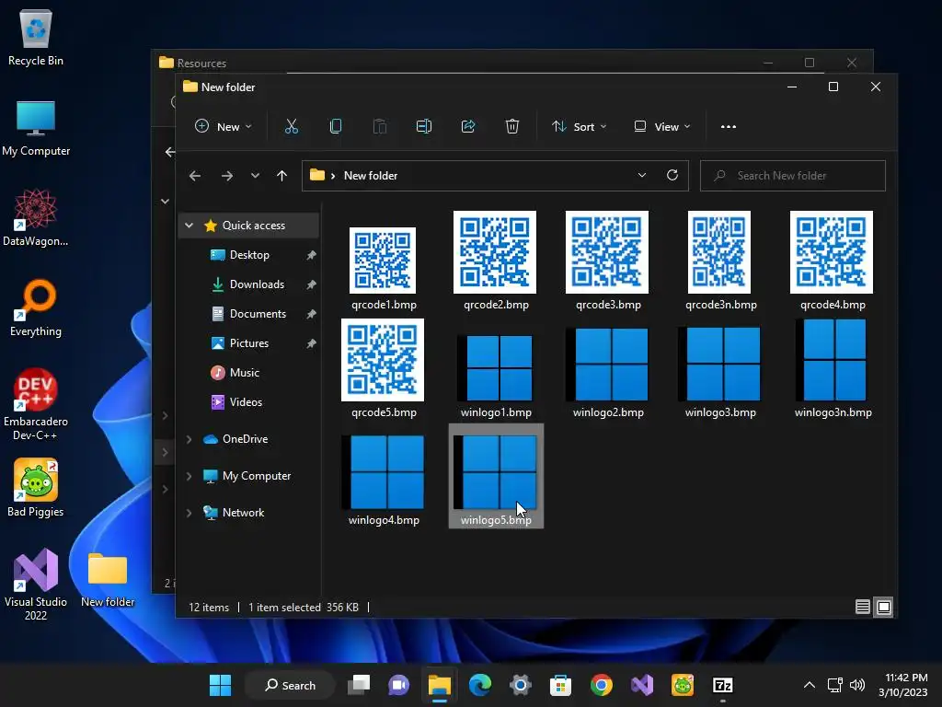Viewport: 942px width, 707px height.
Task: Open Task View on taskbar
Action: click(359, 685)
